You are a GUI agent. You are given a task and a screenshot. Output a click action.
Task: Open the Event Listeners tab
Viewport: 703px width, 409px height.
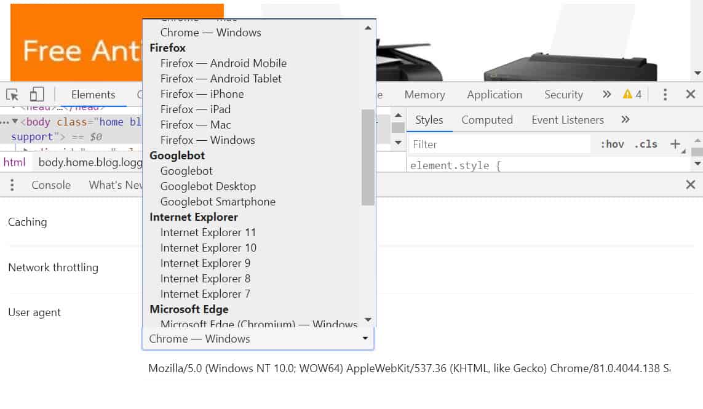(x=568, y=120)
